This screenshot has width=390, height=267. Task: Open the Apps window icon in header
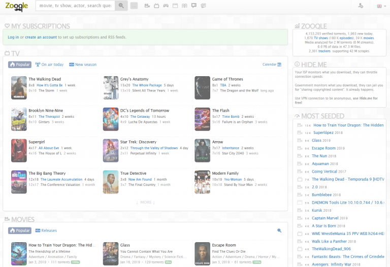tap(175, 6)
